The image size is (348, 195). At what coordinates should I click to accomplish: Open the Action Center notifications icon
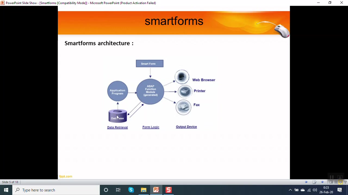click(x=340, y=190)
